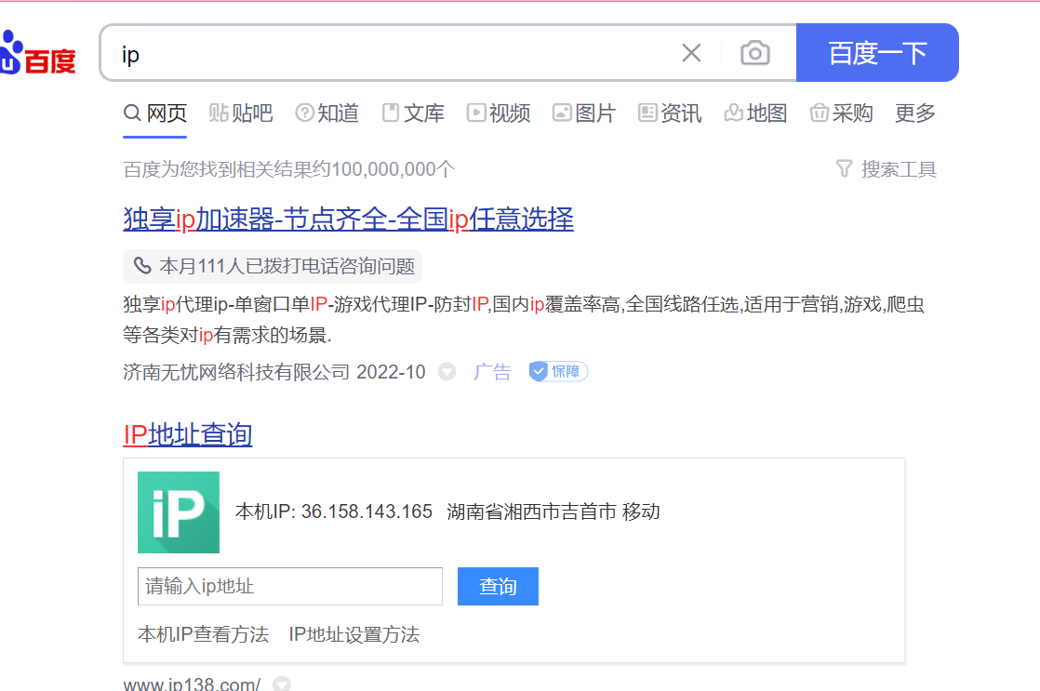Viewport: 1040px width, 691px height.
Task: Click the location text 湖南省湘西市吉首市 移动
Action: tap(553, 512)
